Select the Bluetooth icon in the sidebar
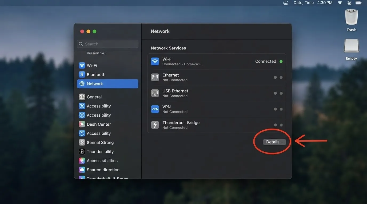The width and height of the screenshot is (367, 204). 82,75
